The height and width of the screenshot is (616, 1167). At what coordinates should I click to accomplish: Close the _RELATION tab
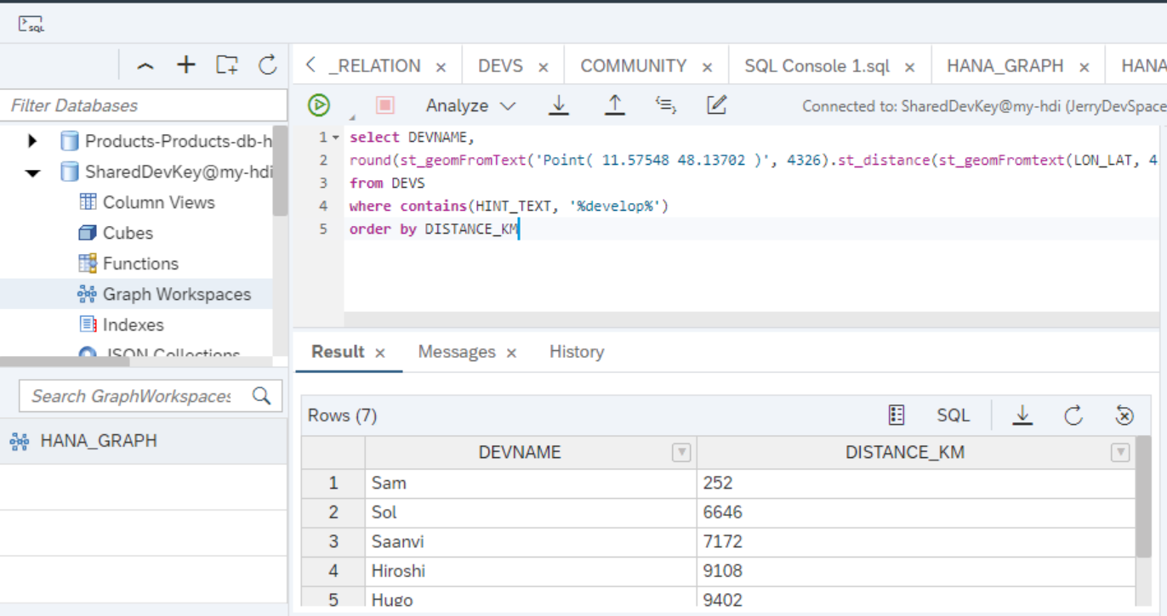(x=441, y=67)
